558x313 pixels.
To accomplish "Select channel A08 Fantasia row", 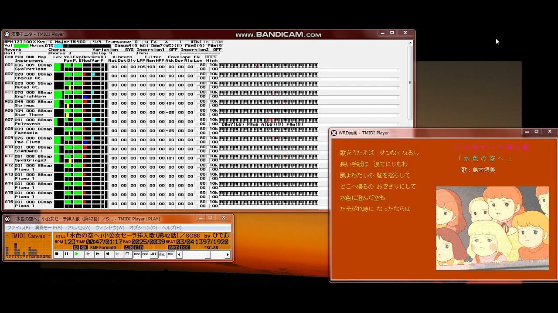I will (29, 131).
